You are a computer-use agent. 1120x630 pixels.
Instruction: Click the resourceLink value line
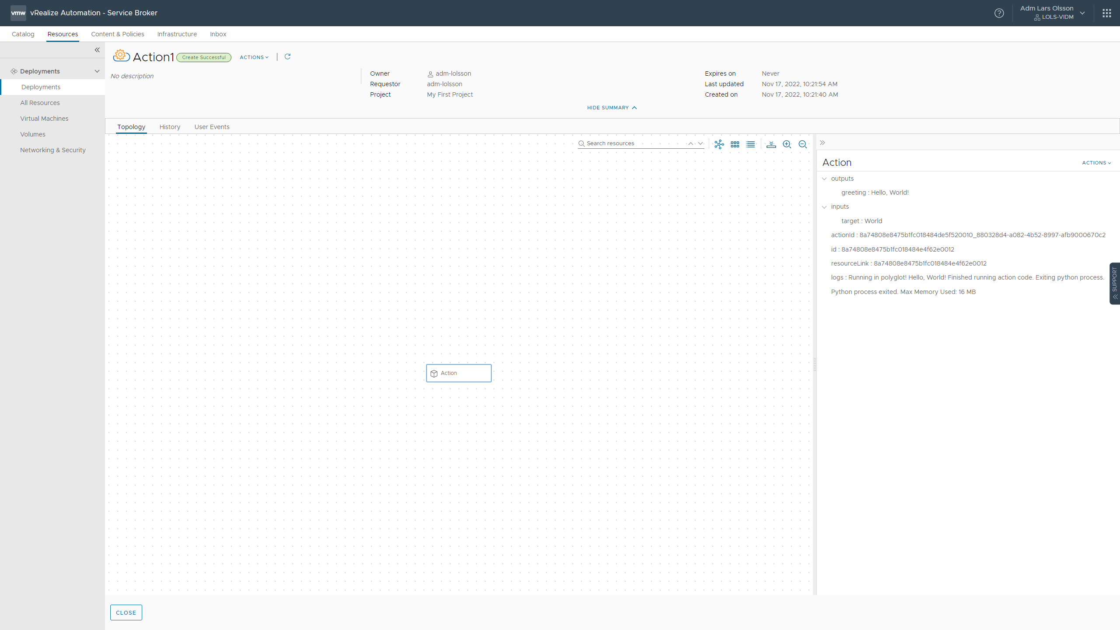(x=909, y=263)
